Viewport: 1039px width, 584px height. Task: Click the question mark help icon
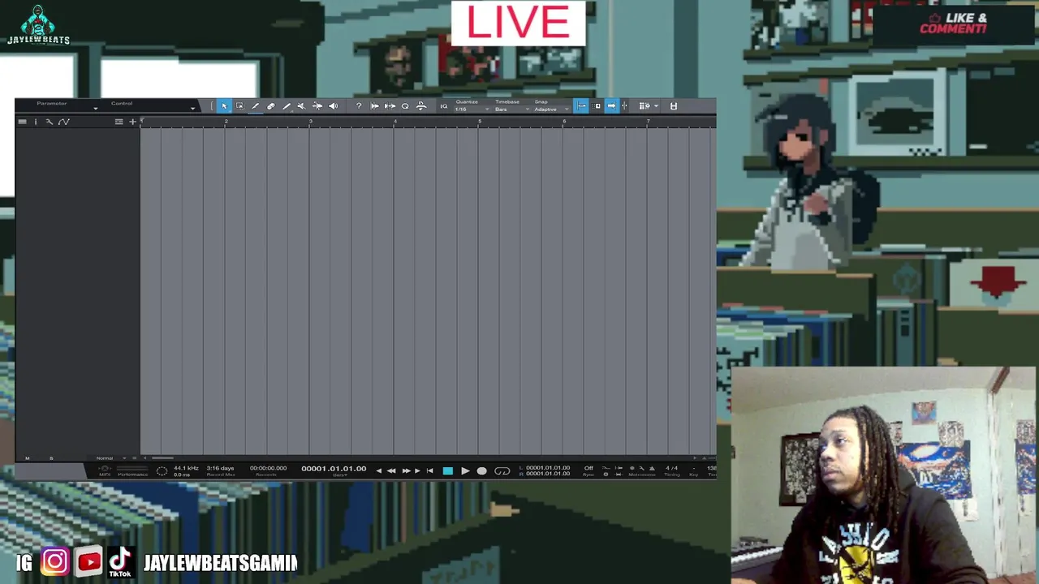[x=359, y=106]
